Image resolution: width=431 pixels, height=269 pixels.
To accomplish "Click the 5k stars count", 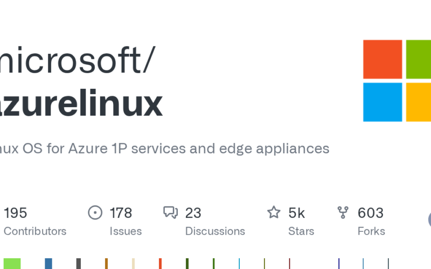I will tap(296, 213).
